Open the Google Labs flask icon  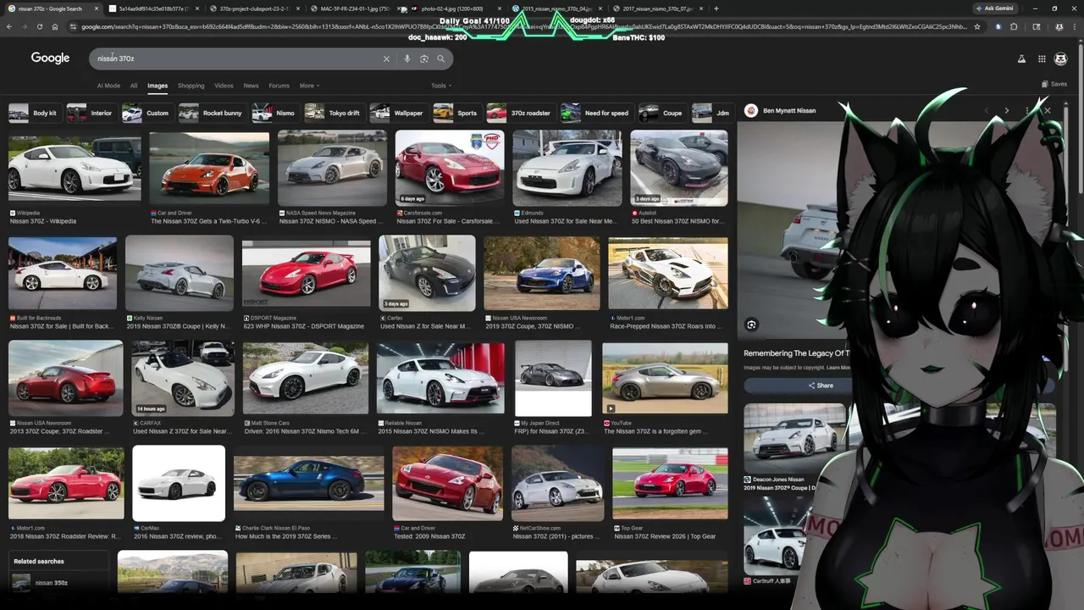tap(1021, 58)
